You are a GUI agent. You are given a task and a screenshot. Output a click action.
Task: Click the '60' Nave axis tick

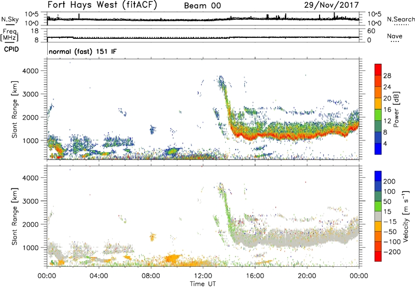pos(371,31)
